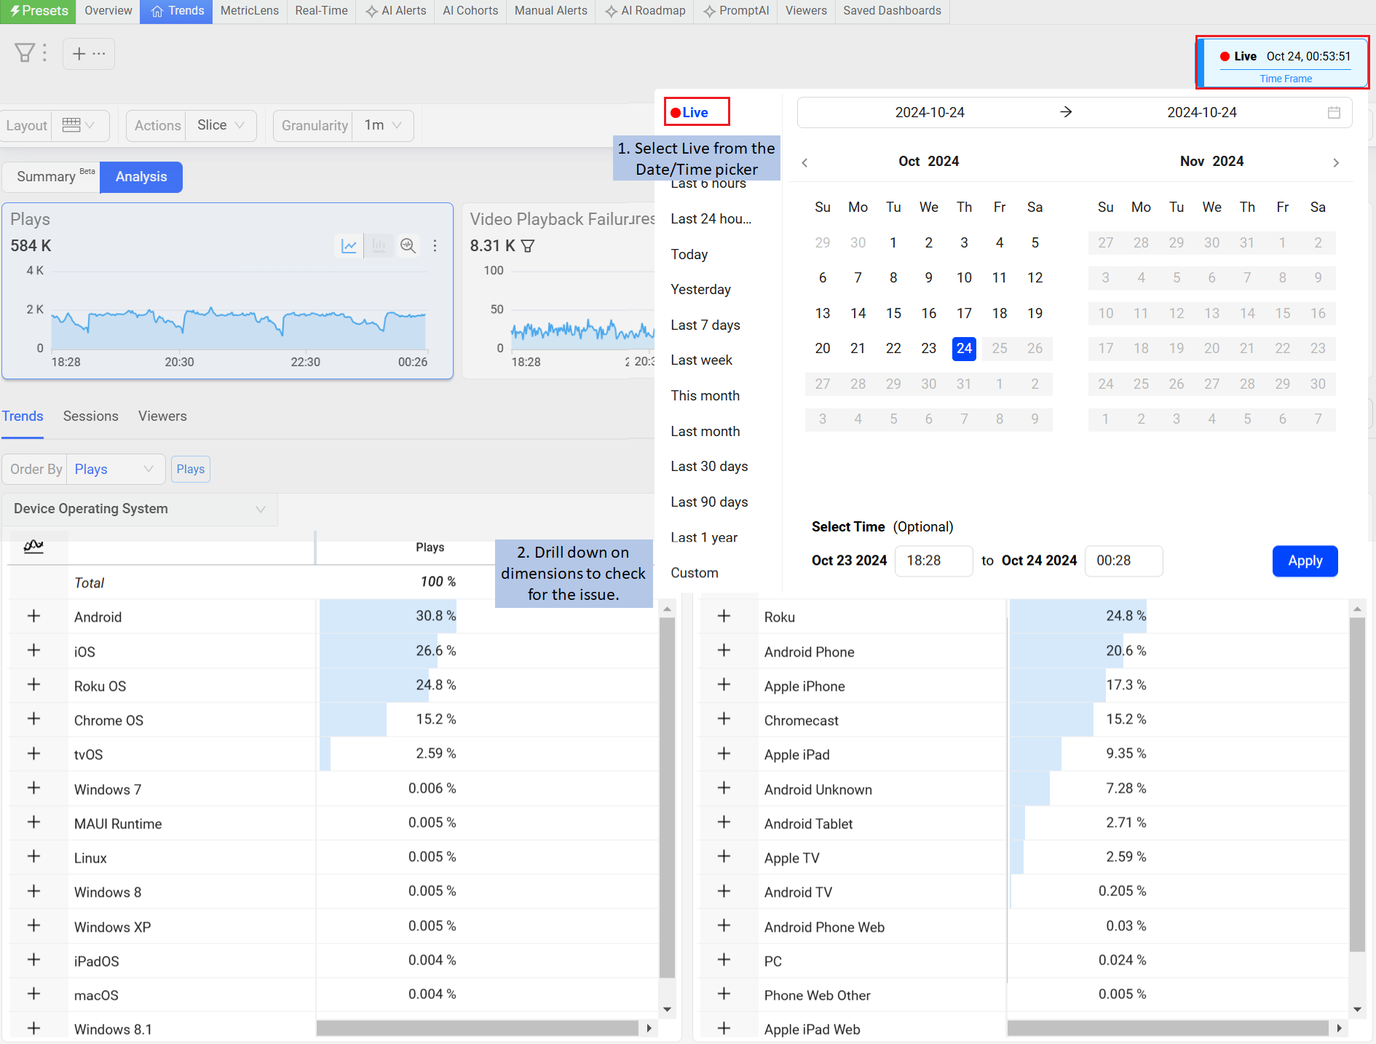Screen dimensions: 1376x1044
Task: Expand the Apple iPhone row
Action: pyautogui.click(x=724, y=684)
